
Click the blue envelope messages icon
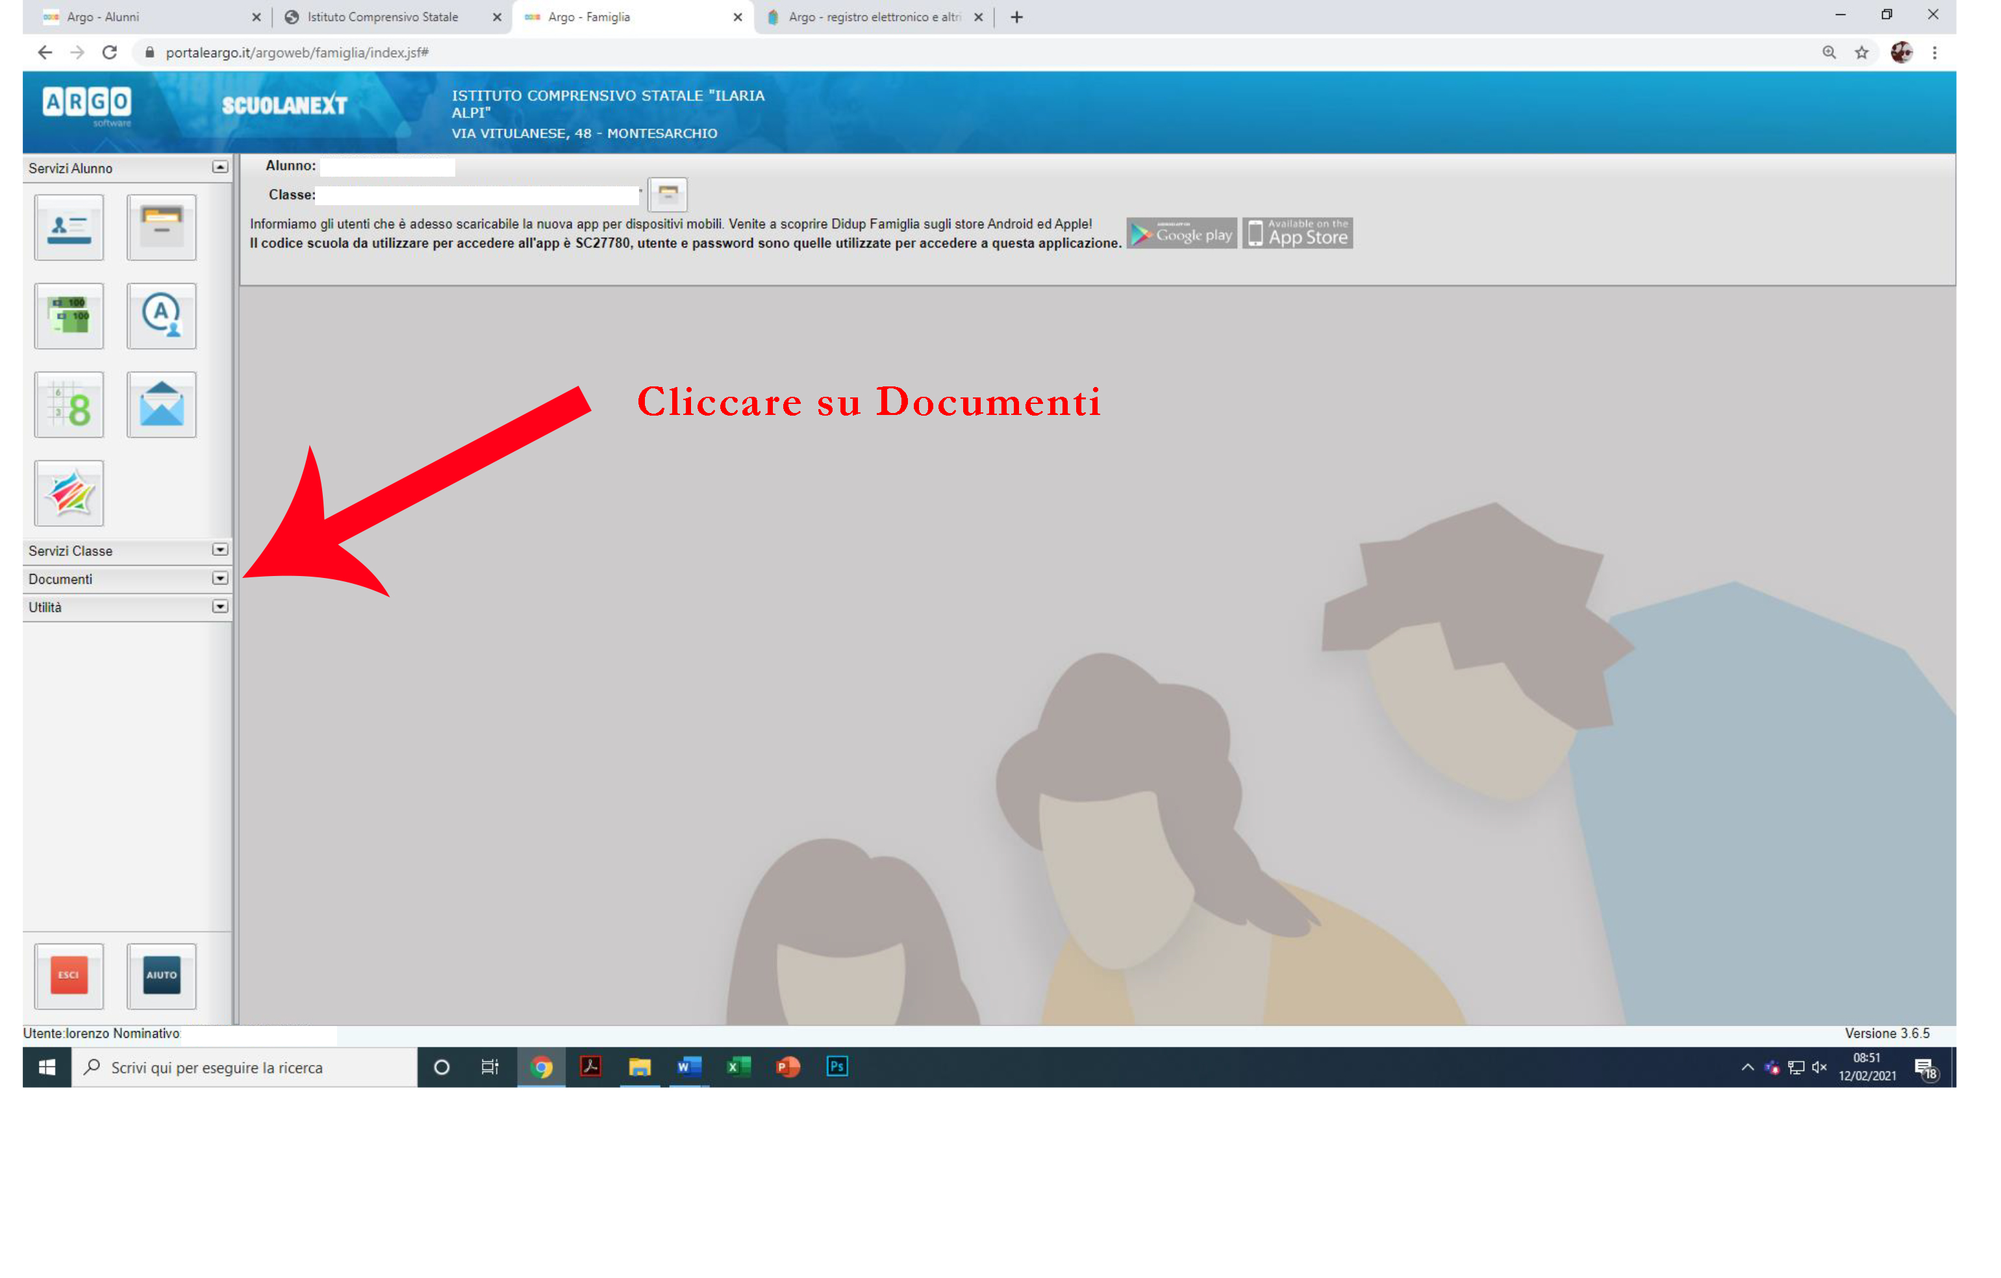click(x=161, y=405)
